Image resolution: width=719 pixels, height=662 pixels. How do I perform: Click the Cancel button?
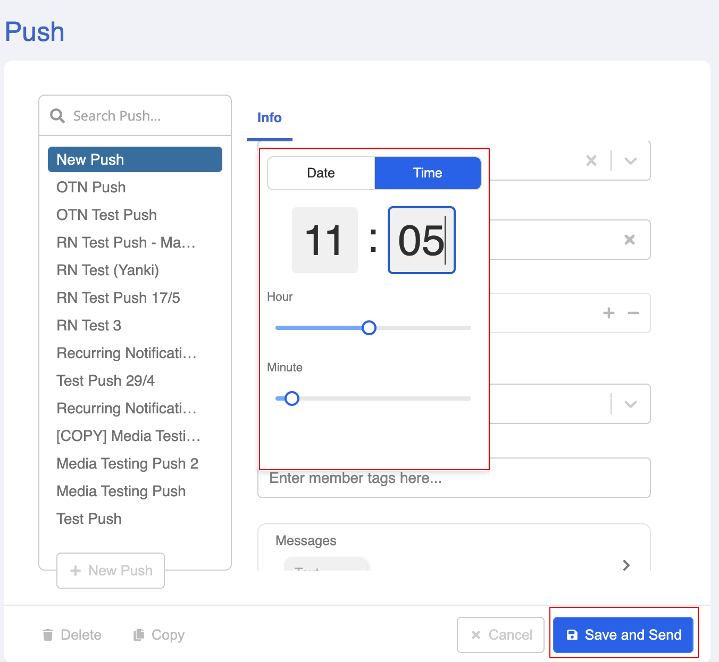click(500, 635)
